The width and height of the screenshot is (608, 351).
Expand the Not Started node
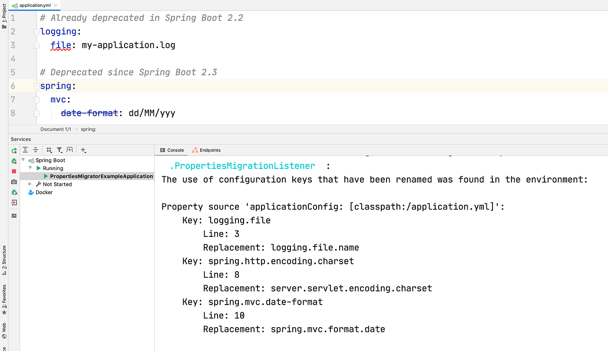tap(30, 184)
